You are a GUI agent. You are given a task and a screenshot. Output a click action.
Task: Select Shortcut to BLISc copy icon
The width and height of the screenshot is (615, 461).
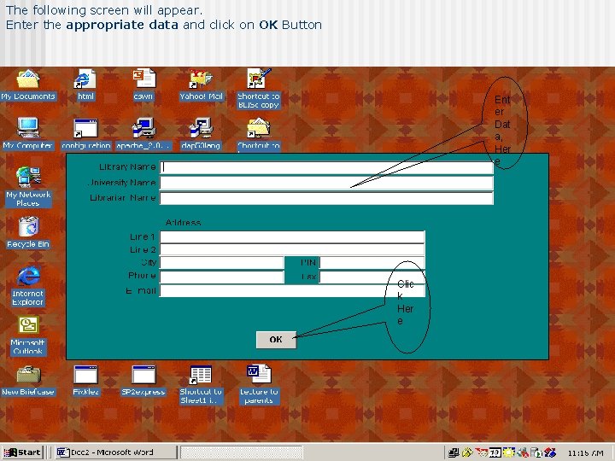(259, 89)
